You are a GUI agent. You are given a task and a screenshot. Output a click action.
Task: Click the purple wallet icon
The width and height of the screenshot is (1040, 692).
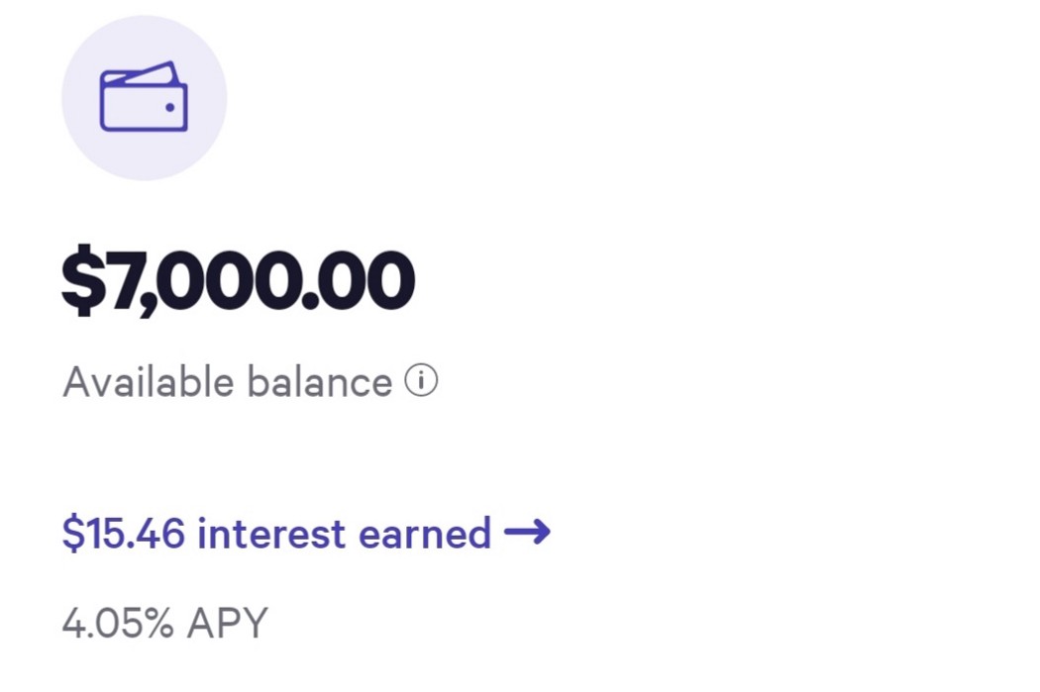(x=144, y=98)
